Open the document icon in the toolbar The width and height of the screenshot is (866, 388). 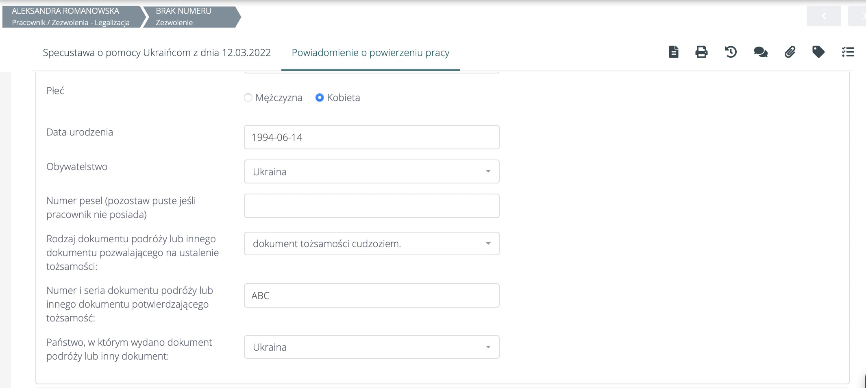pos(674,52)
